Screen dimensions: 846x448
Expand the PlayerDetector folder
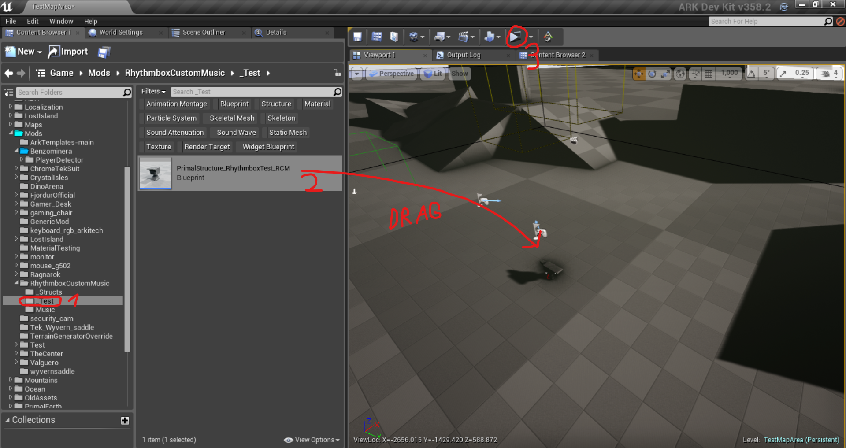(x=22, y=159)
